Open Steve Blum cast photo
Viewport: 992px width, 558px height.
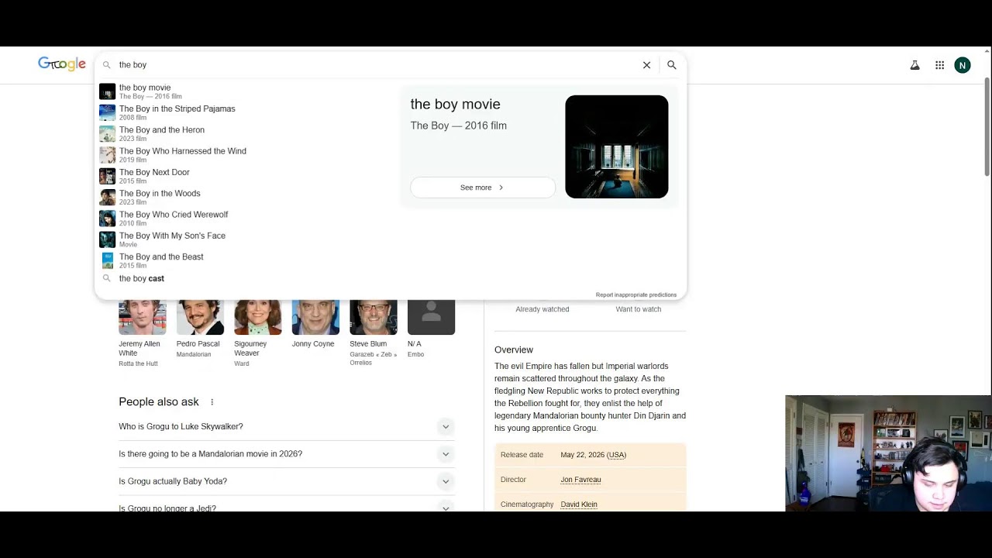pos(374,317)
